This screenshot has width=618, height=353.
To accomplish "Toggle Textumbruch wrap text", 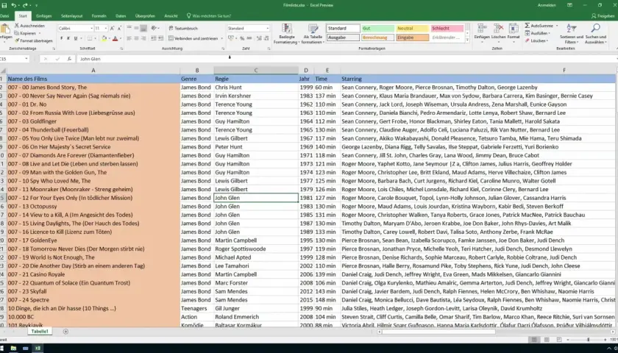I will [183, 29].
